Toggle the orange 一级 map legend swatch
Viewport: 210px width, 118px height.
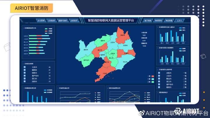153,76
